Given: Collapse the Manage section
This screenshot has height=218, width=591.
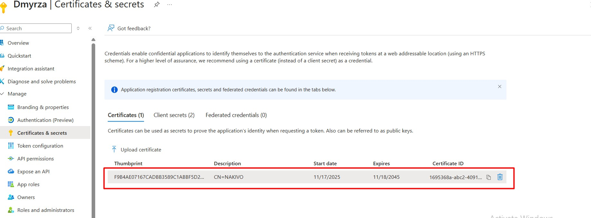Looking at the screenshot, I should [x=3, y=94].
